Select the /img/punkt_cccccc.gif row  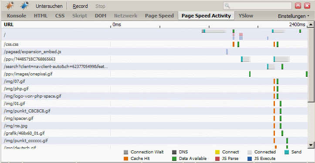[154, 141]
